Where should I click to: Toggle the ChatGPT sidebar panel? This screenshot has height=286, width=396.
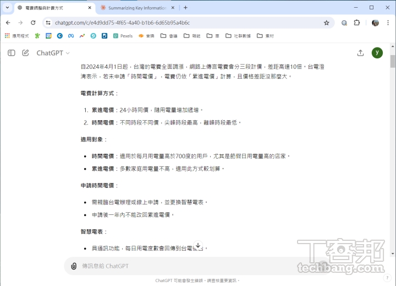pyautogui.click(x=11, y=53)
